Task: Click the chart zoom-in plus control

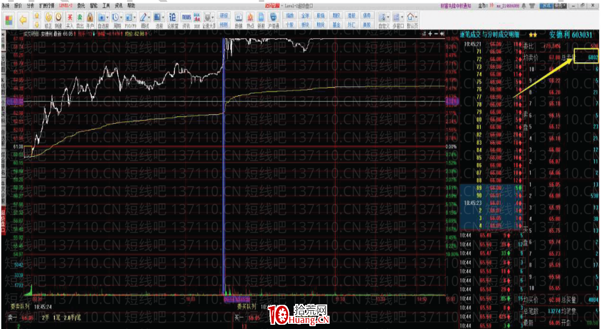Action: [430, 34]
